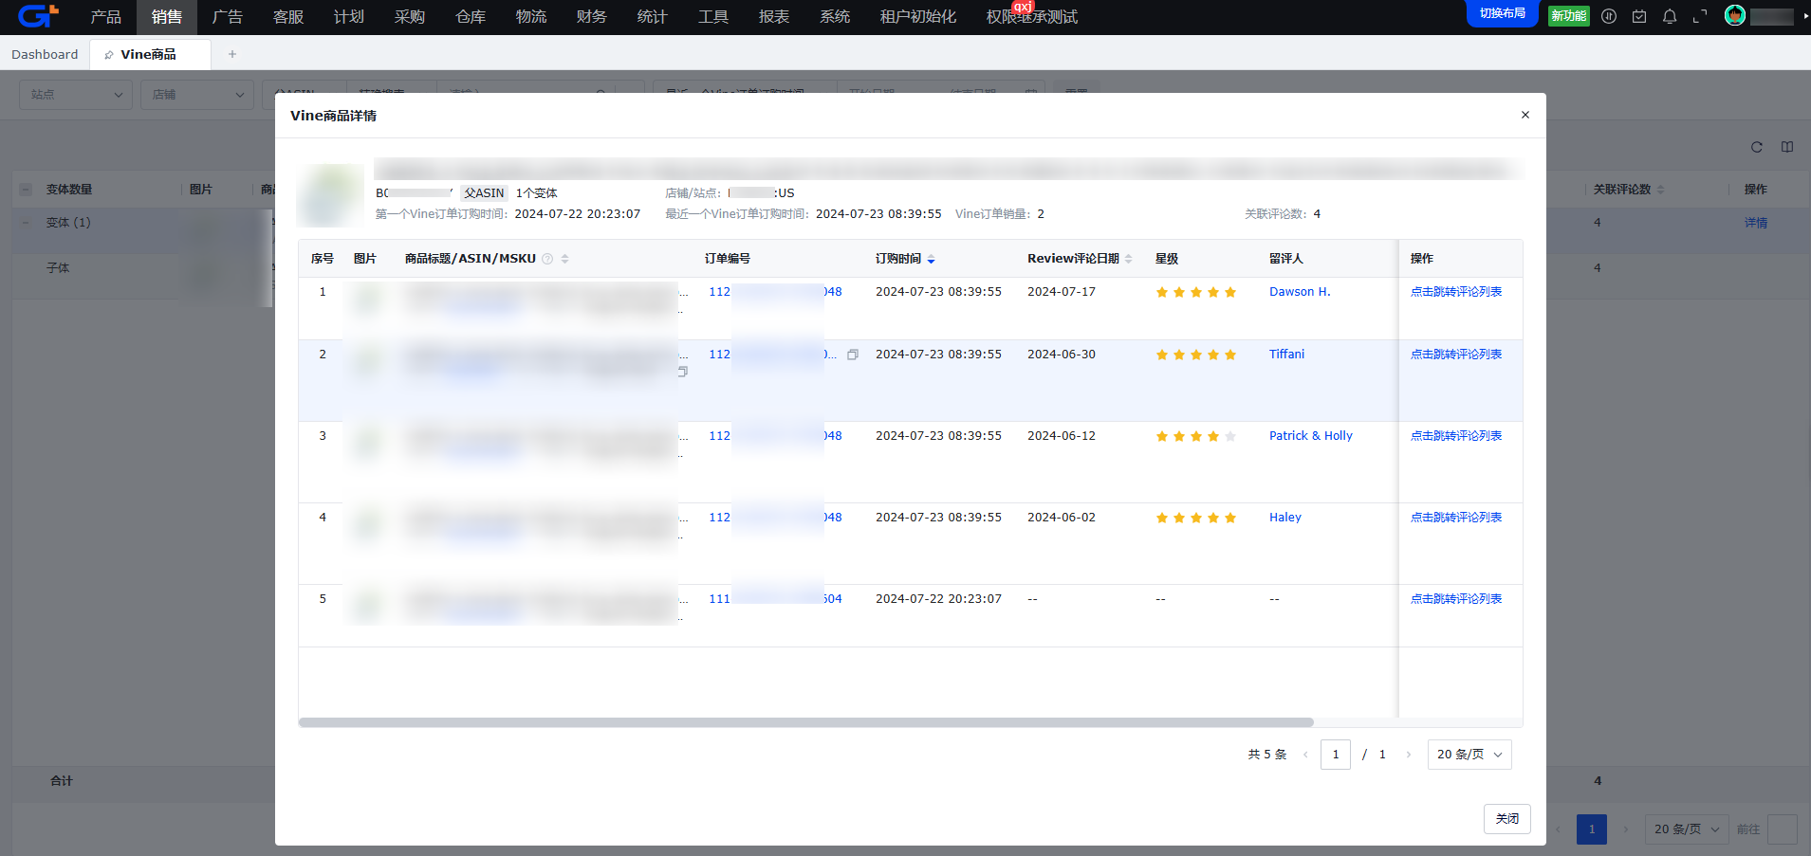Screen dimensions: 1811x856
Task: Open reviewer Dawson H. link
Action: [1300, 292]
